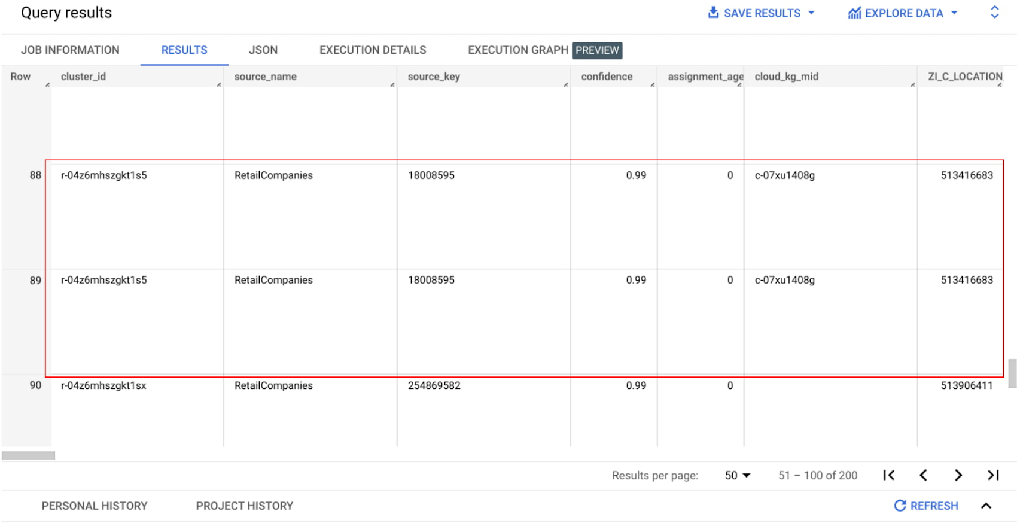This screenshot has height=529, width=1017.
Task: Toggle the results panel expand/collapse arrows
Action: pyautogui.click(x=994, y=12)
